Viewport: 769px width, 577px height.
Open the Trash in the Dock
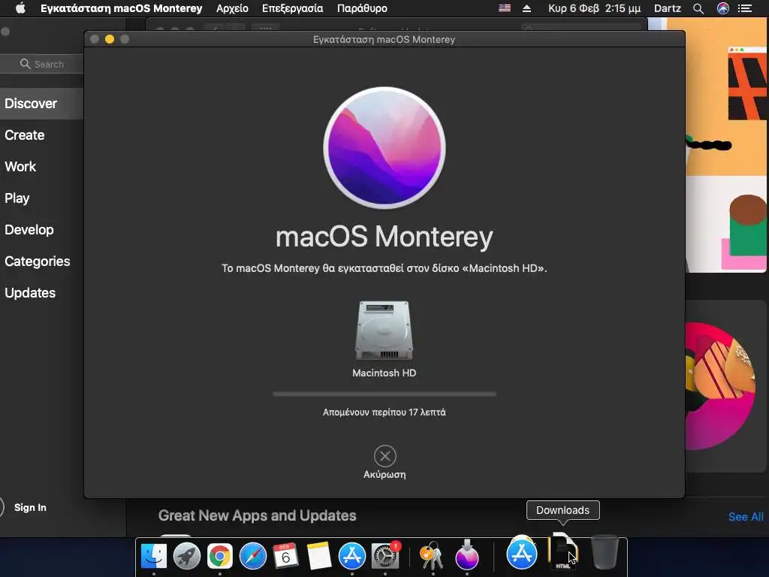(605, 552)
